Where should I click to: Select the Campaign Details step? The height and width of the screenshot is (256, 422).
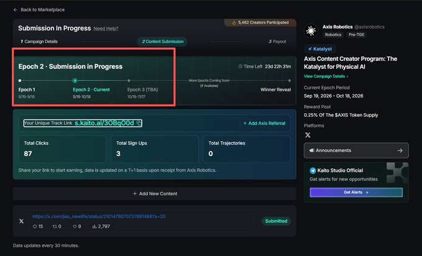pyautogui.click(x=39, y=42)
